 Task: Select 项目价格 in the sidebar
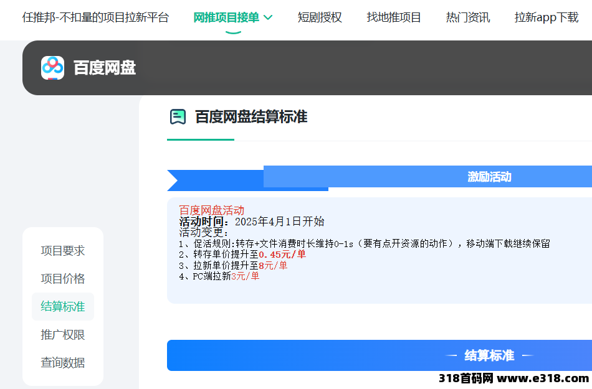63,279
